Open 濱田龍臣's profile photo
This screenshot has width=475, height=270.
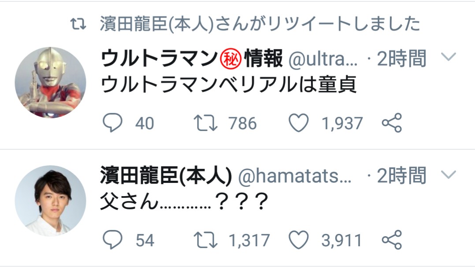coord(50,201)
